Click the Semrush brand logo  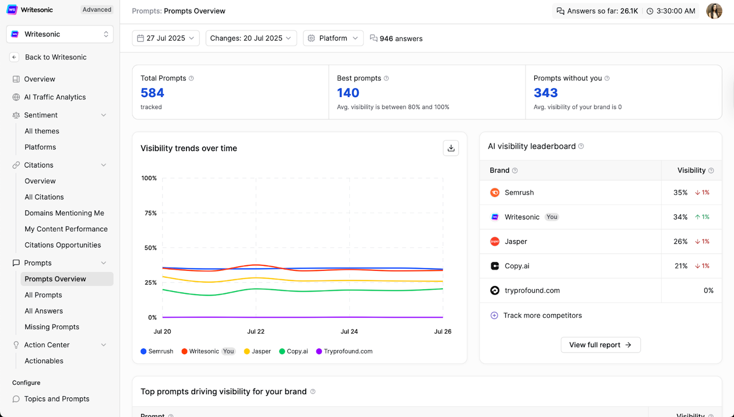tap(495, 193)
